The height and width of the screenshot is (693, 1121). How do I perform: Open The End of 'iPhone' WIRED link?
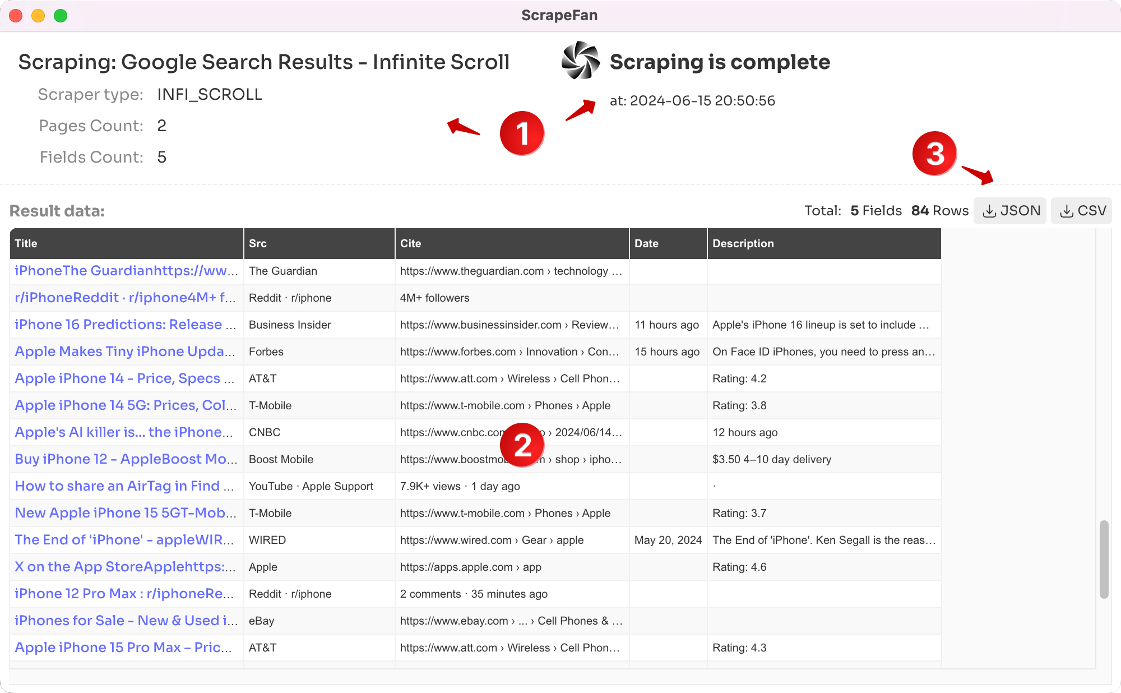coord(124,540)
